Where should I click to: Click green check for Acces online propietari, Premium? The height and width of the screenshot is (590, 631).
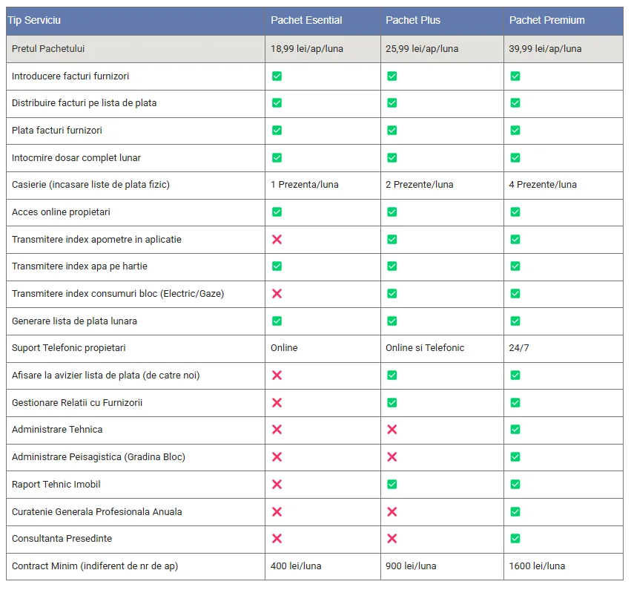click(515, 212)
